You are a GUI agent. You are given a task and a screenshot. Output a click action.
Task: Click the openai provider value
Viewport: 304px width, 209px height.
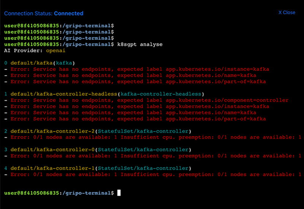tap(56, 51)
